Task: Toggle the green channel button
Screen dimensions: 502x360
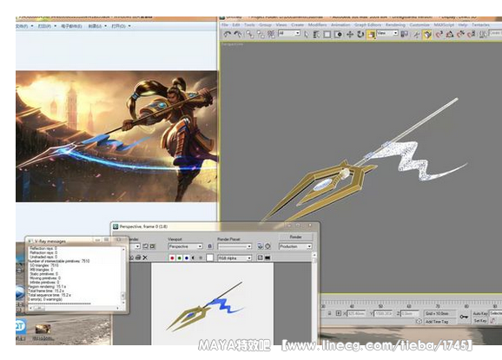Action: (x=179, y=258)
